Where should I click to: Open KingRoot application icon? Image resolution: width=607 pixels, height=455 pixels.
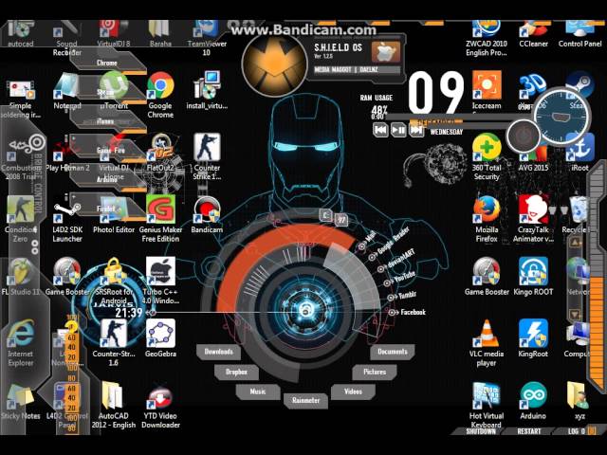pos(533,333)
